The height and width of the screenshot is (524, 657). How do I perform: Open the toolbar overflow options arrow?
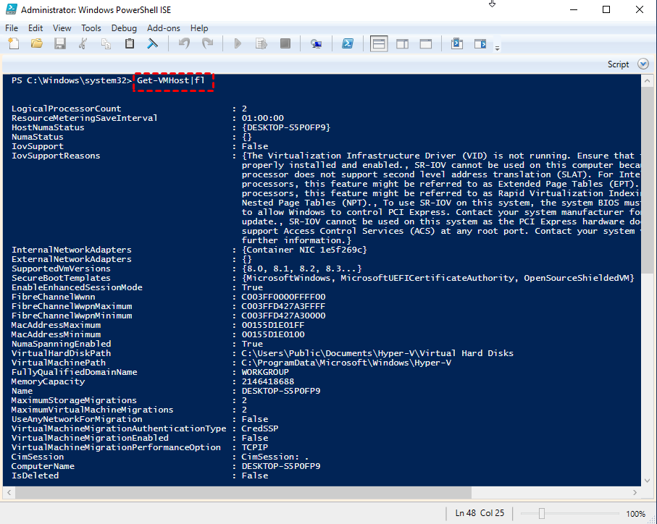click(497, 48)
